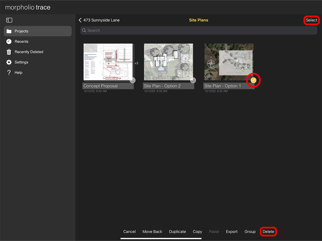This screenshot has height=241, width=322.
Task: Click the search magnifier icon
Action: pos(84,30)
